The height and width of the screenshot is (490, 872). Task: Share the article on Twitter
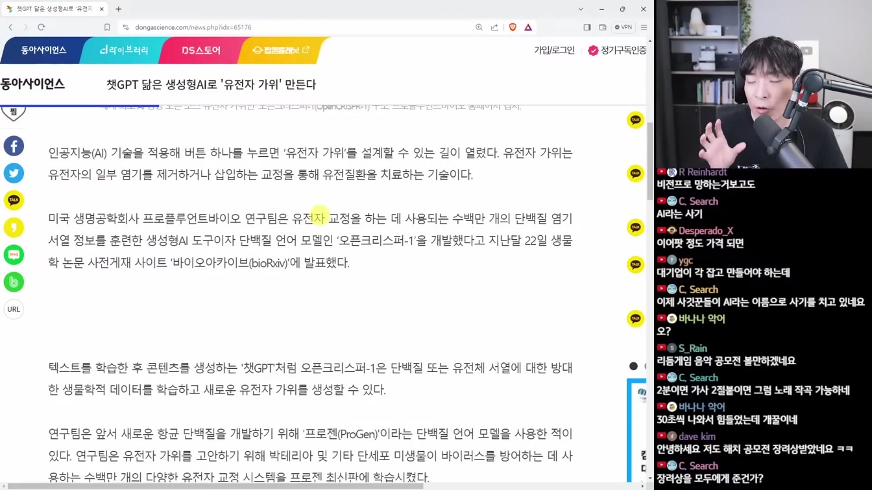(14, 173)
